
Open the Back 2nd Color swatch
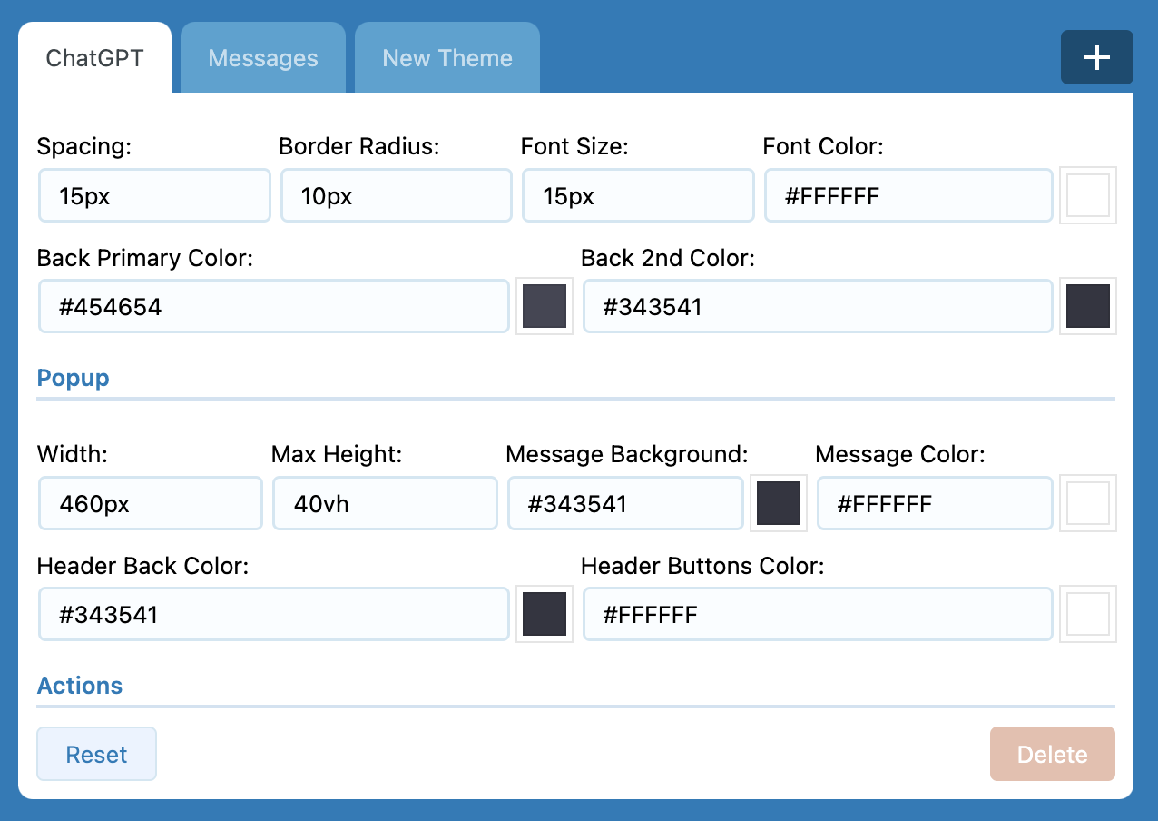pos(1087,306)
